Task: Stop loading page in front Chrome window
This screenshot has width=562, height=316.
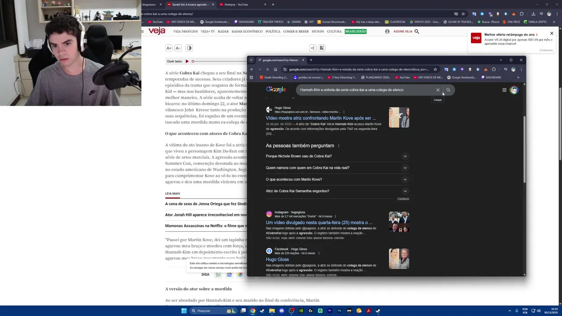Action: pos(267,69)
